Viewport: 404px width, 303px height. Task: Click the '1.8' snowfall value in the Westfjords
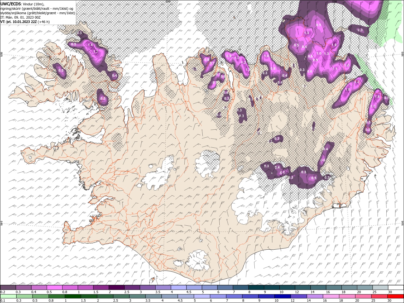click(x=90, y=45)
